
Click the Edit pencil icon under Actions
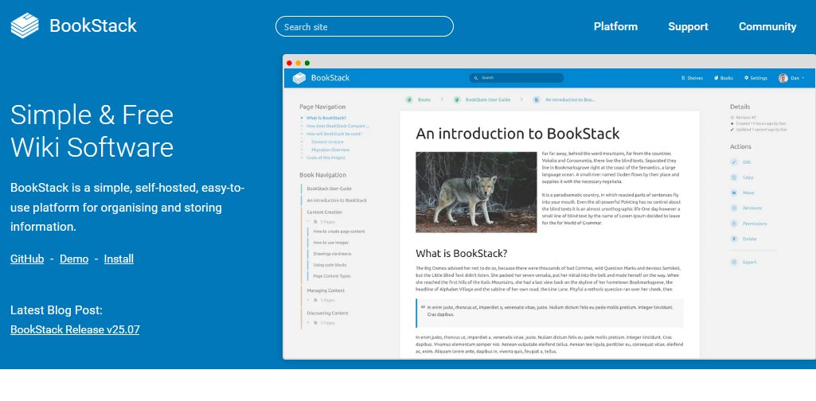733,162
